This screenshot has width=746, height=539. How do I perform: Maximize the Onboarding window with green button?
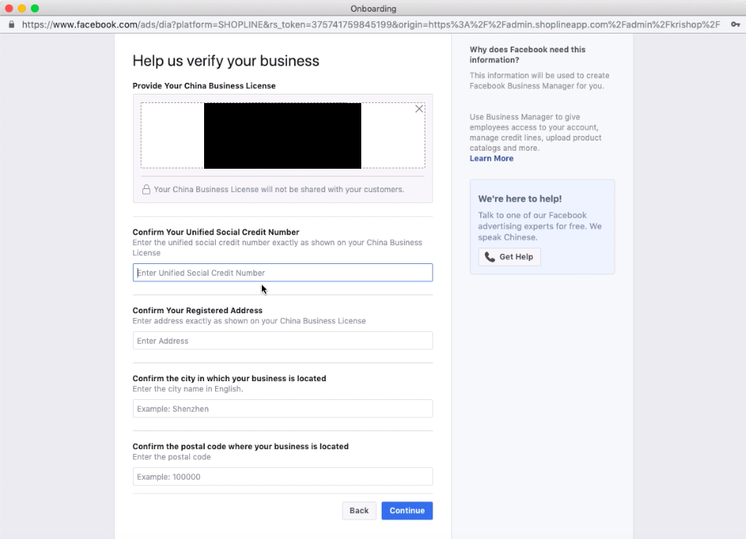pyautogui.click(x=34, y=9)
